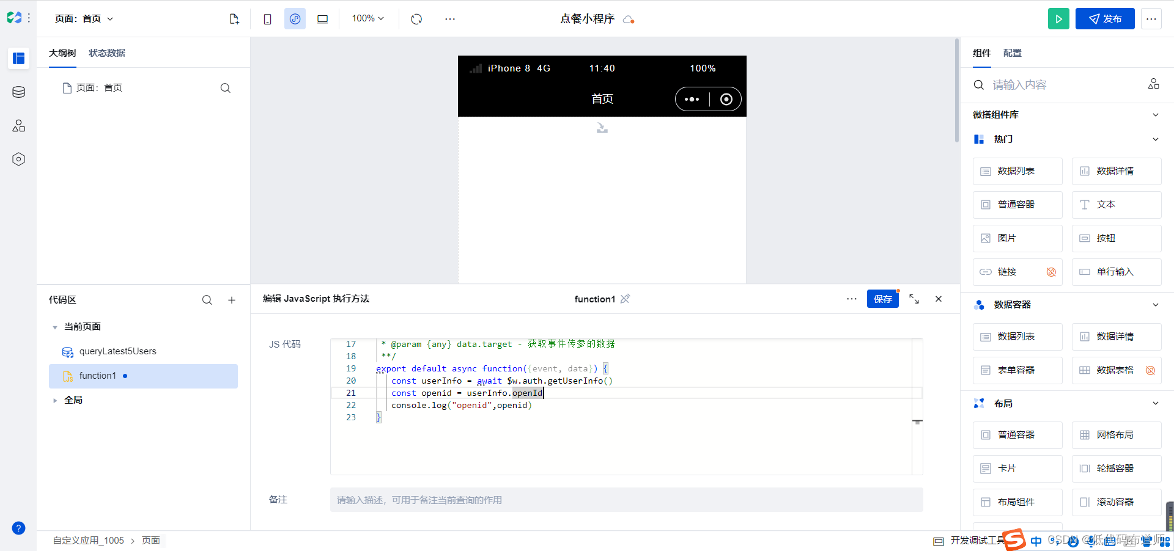The width and height of the screenshot is (1174, 551).
Task: Click the new page icon in toolbar
Action: click(x=234, y=19)
